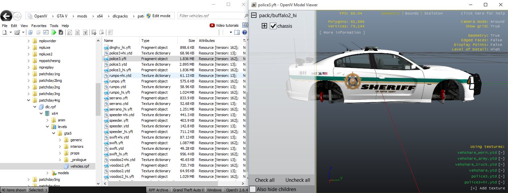Viewport: 508px width, 193px height.
Task: Switch to the Bounds view tab
Action: click(x=412, y=13)
